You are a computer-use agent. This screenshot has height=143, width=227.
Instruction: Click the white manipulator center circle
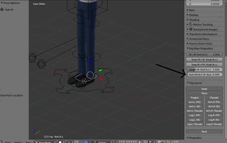pyautogui.click(x=90, y=75)
